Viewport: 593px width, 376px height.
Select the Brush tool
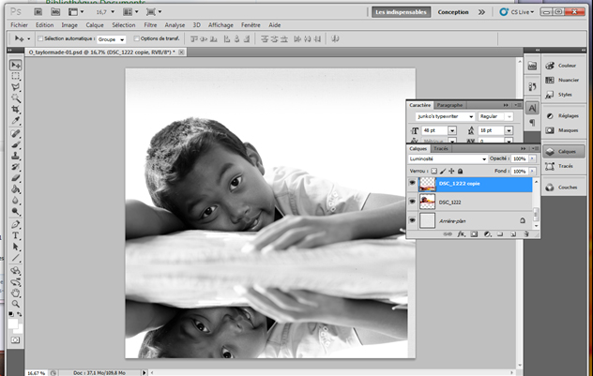(x=16, y=144)
